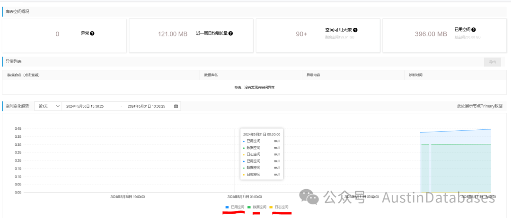This screenshot has width=511, height=218.
Task: Click 此处展示节点Primary数据 note
Action: 480,106
